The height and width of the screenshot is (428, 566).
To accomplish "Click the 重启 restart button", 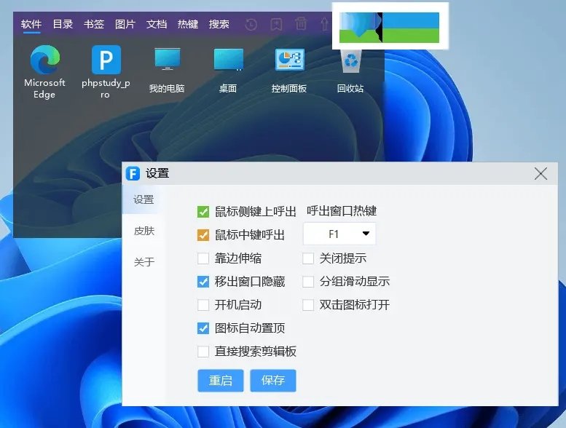I will [x=221, y=381].
